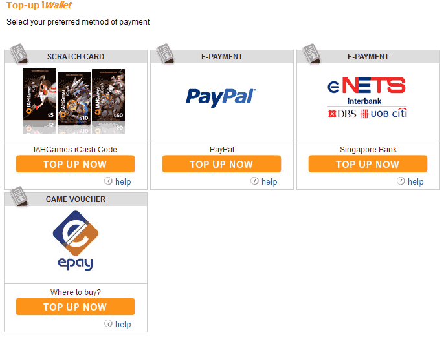Select the $60 iCash scratch card image
This screenshot has height=337, width=444.
(x=109, y=95)
